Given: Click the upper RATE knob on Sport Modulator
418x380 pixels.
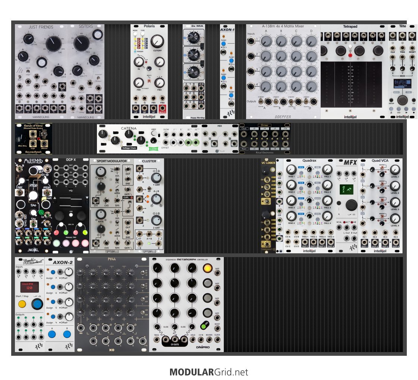Looking at the screenshot, I should click(101, 171).
